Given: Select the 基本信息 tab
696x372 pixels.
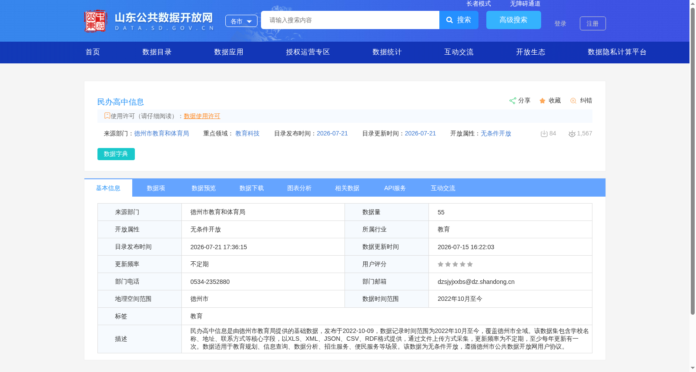Looking at the screenshot, I should point(108,188).
